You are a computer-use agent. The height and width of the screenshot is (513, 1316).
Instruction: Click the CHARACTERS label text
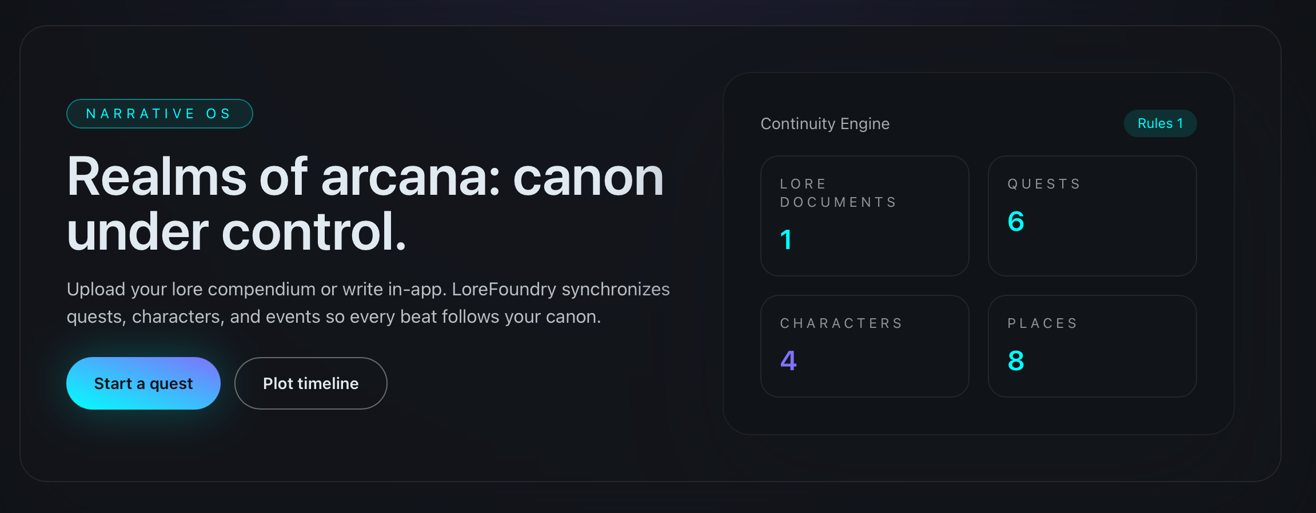point(841,323)
